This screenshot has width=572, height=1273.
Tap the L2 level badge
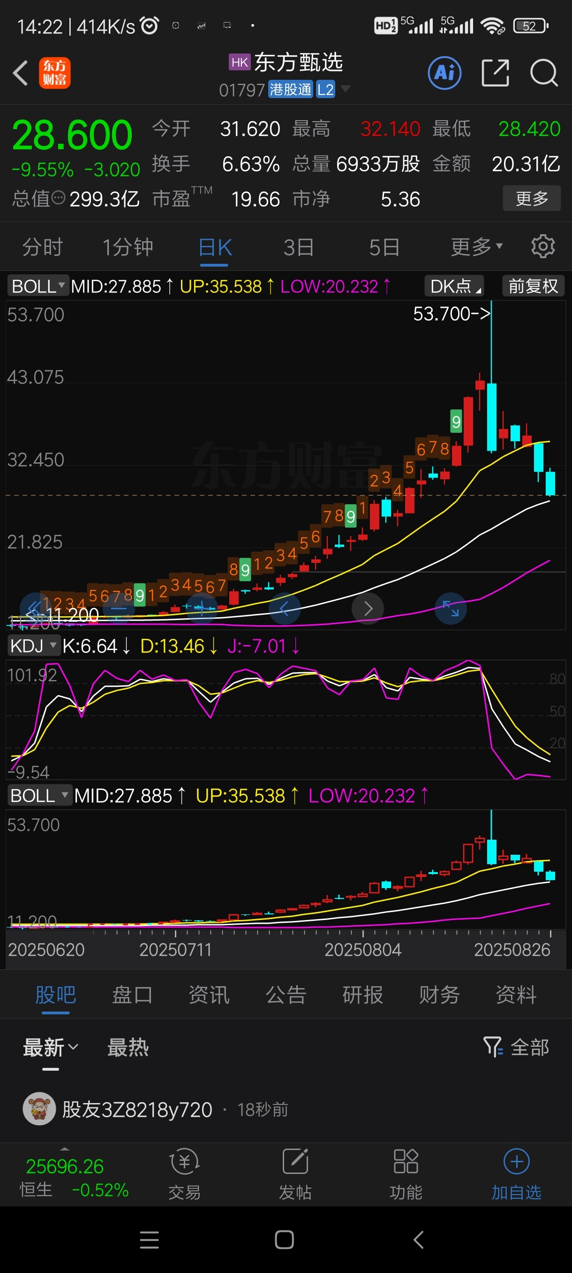click(x=325, y=89)
